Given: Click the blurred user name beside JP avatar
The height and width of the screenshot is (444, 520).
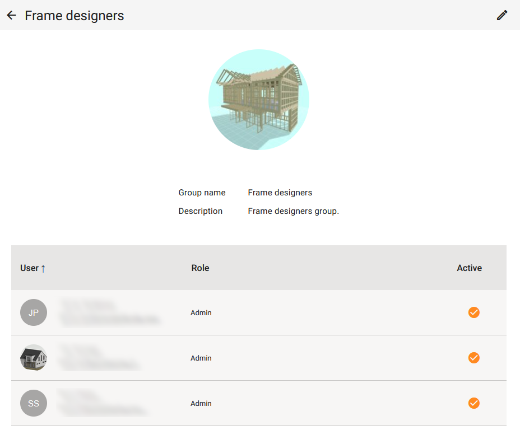Looking at the screenshot, I should 87,306.
